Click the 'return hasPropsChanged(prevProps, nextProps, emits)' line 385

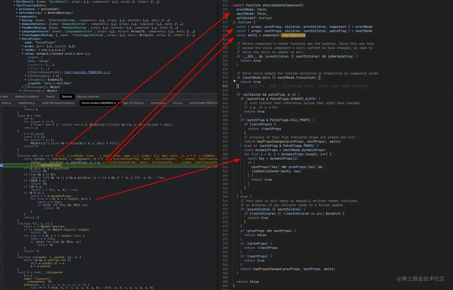tap(288, 269)
